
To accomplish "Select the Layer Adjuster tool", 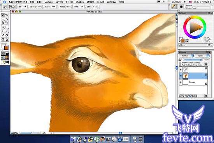I will (7, 15).
